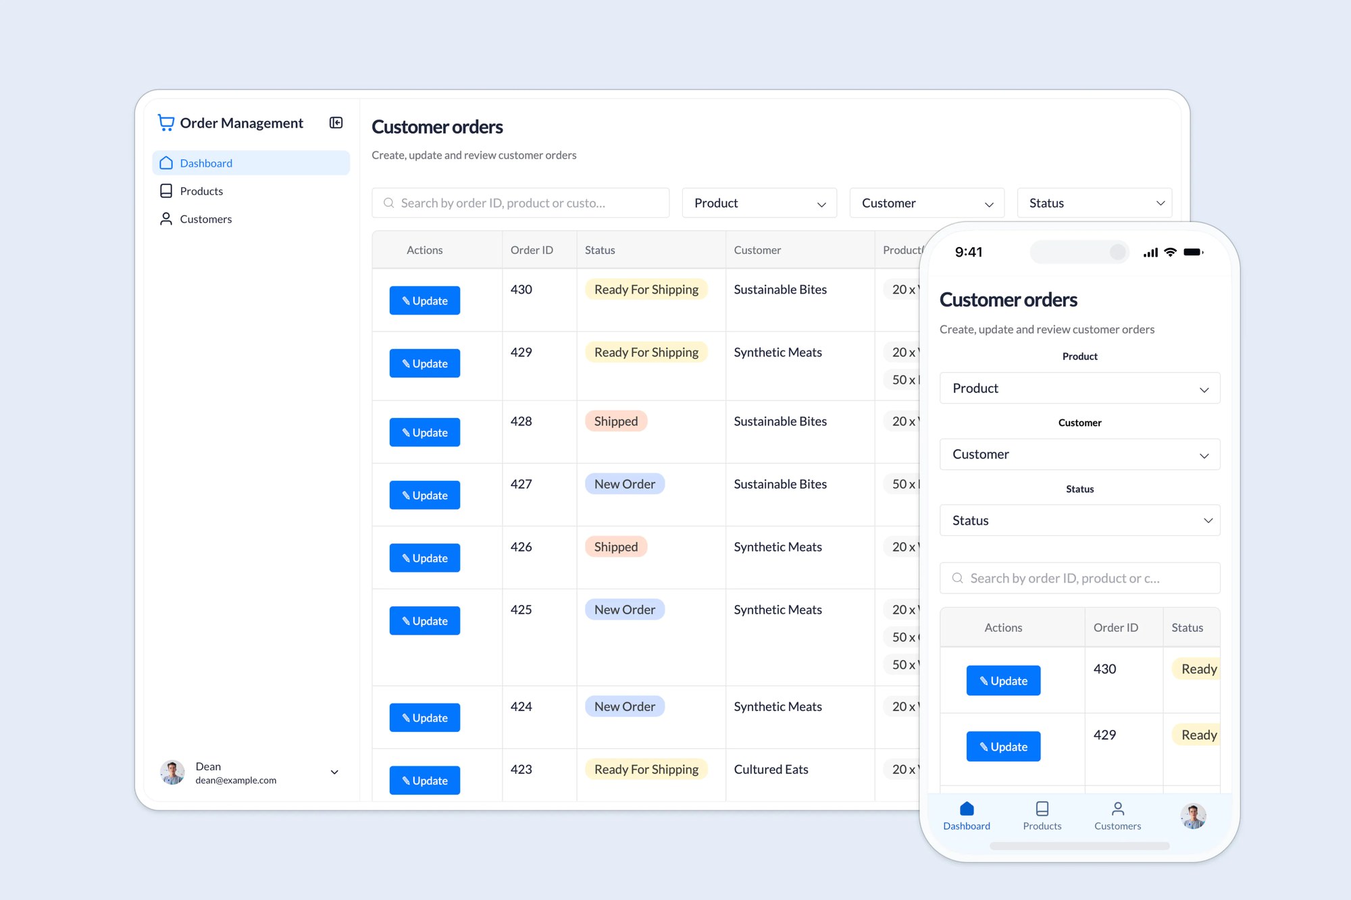Click the New Order badge for order 427
Image resolution: width=1351 pixels, height=900 pixels.
pyautogui.click(x=625, y=484)
